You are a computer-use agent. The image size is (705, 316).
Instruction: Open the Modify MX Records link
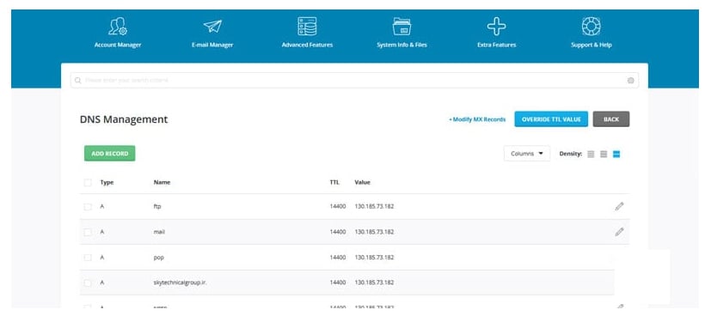pyautogui.click(x=477, y=119)
